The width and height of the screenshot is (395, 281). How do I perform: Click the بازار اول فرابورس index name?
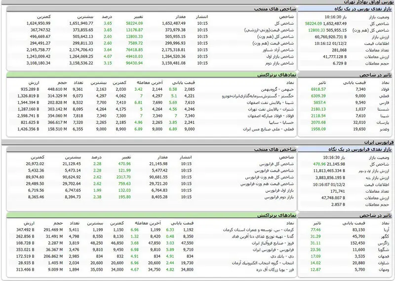coord(279,190)
